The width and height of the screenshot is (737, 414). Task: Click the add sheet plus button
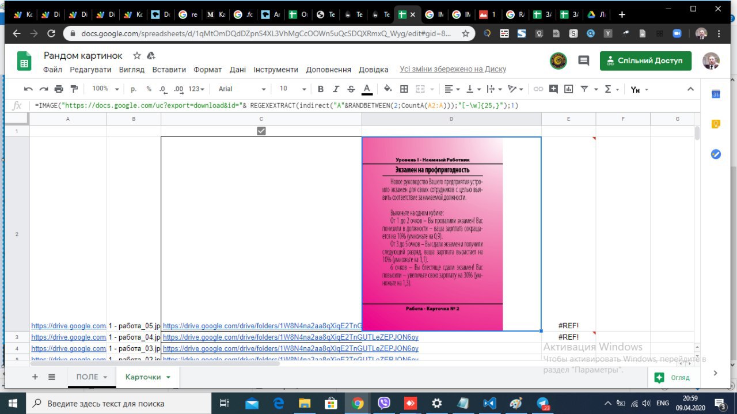[35, 377]
